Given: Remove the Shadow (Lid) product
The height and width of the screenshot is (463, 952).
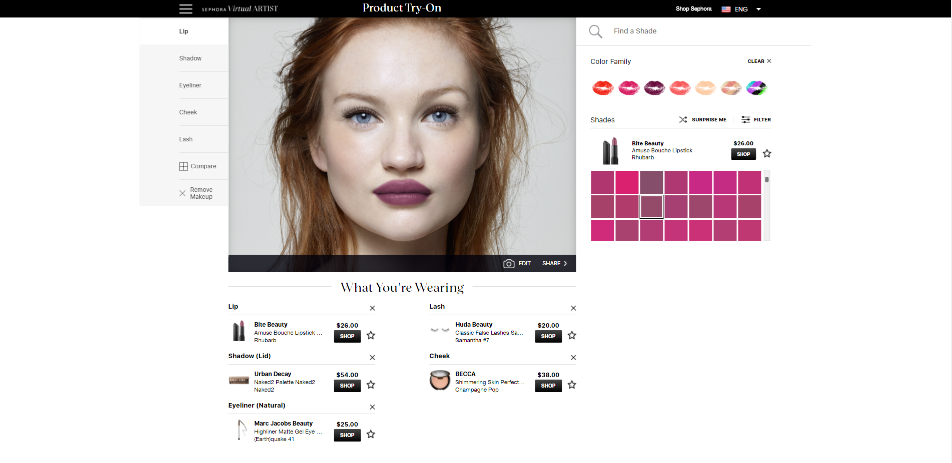Looking at the screenshot, I should 372,358.
